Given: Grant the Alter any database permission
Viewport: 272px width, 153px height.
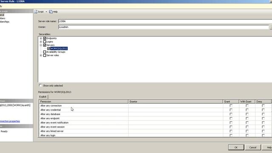Looking at the screenshot, I should pyautogui.click(x=231, y=114).
